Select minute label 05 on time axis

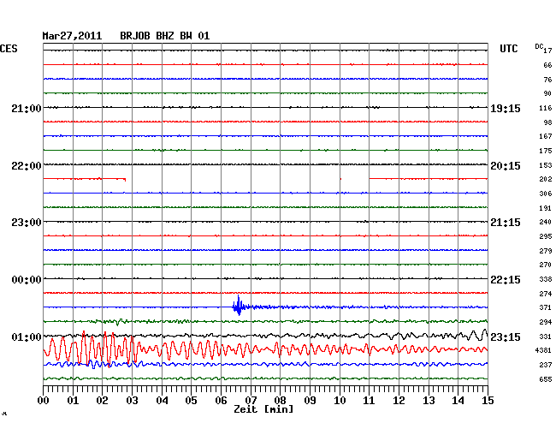tap(191, 401)
